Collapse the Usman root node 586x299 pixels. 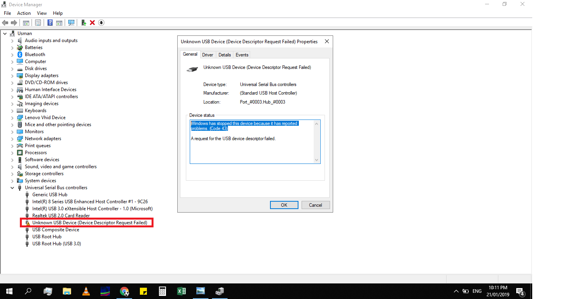5,33
